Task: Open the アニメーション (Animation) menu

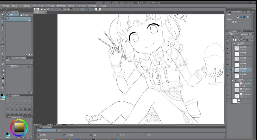Action: click(x=38, y=6)
